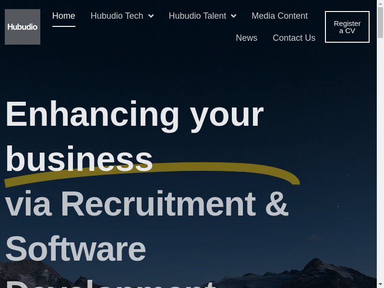384x288 pixels.
Task: Expand the chevron beside Hubudio Talent
Action: point(234,16)
